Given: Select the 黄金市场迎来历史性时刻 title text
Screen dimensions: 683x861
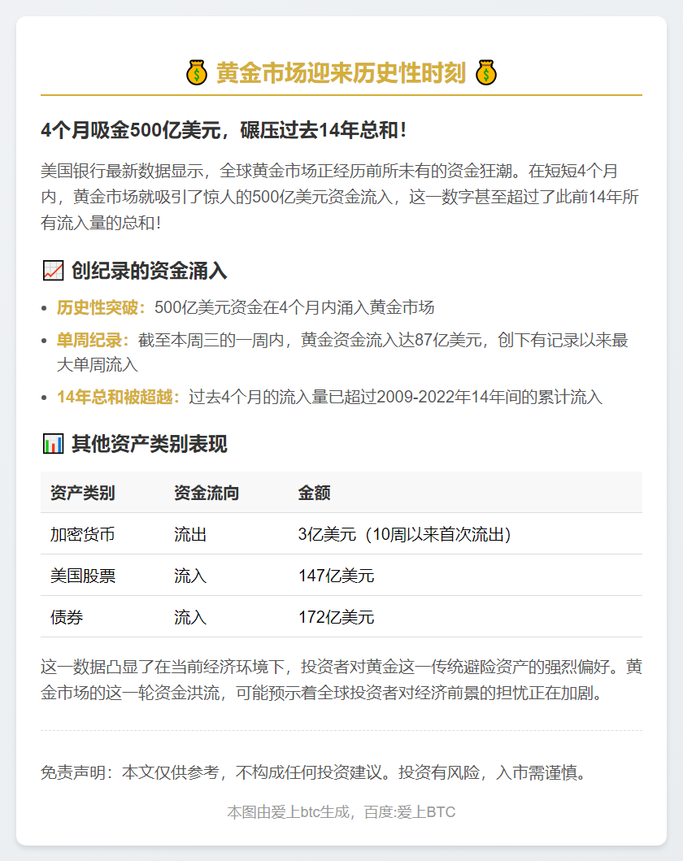Looking at the screenshot, I should pos(341,73).
